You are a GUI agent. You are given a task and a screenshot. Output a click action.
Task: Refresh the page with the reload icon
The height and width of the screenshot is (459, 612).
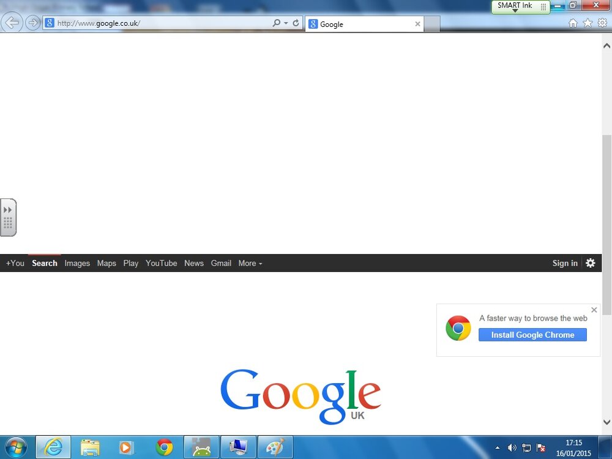tap(296, 23)
